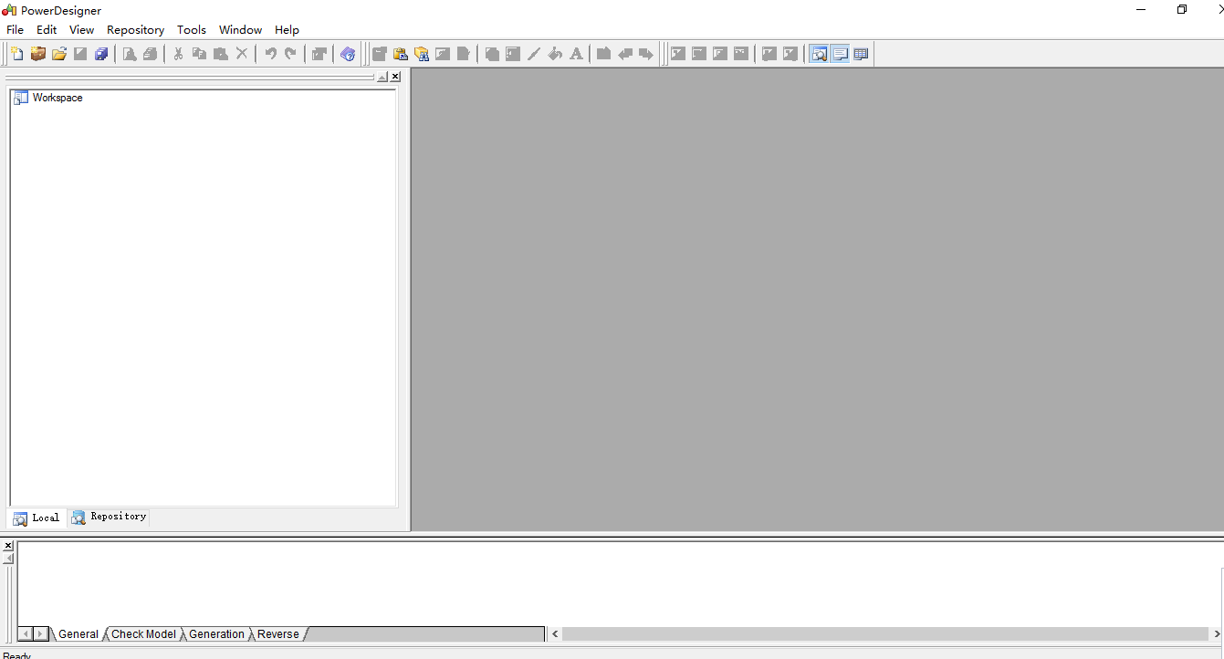The width and height of the screenshot is (1224, 659).
Task: Close the browser pane with its X
Action: (395, 77)
